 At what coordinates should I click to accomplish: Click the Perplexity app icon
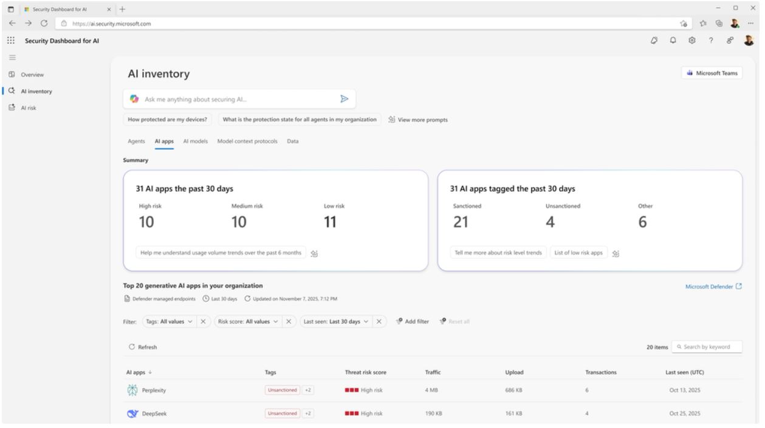pyautogui.click(x=132, y=390)
